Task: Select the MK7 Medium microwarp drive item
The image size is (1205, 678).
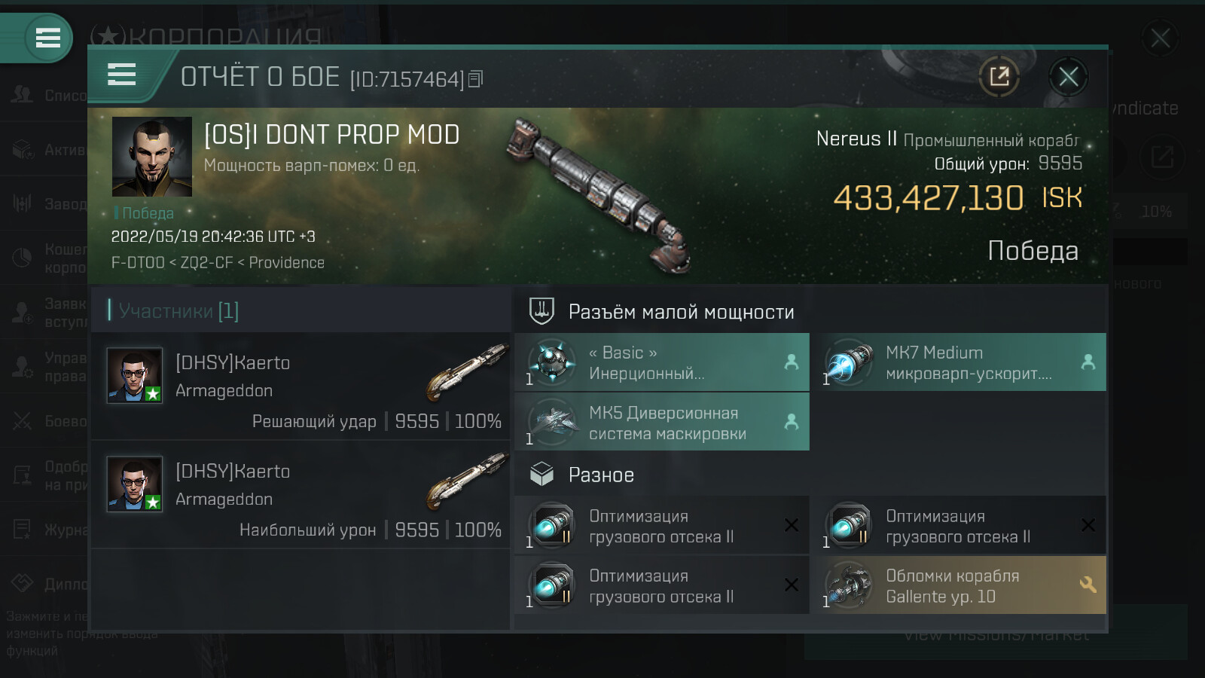Action: pyautogui.click(x=962, y=362)
